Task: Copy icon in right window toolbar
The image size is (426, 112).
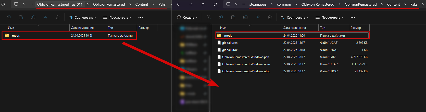Action: [x=221, y=17]
